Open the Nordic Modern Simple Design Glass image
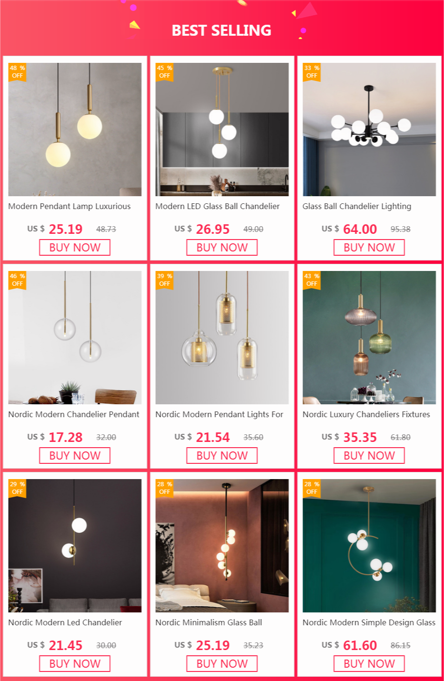The image size is (444, 681). click(369, 546)
